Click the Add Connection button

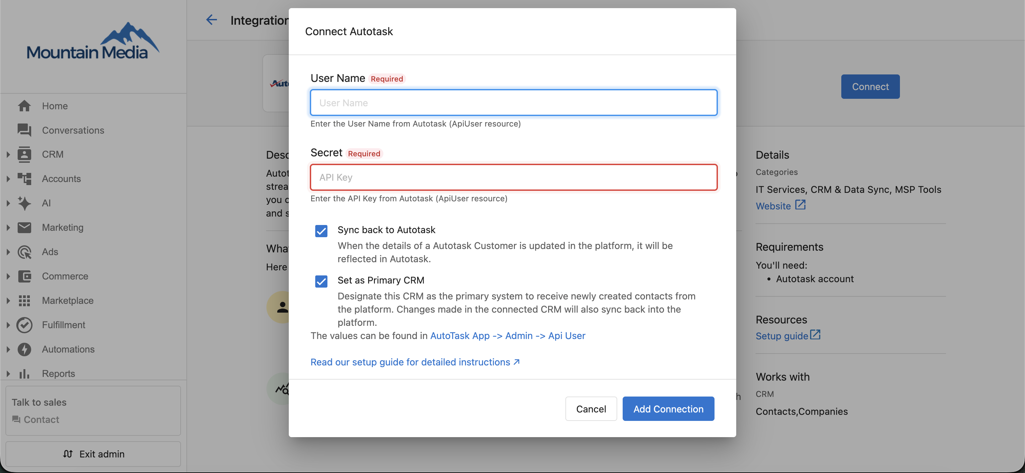pos(668,408)
